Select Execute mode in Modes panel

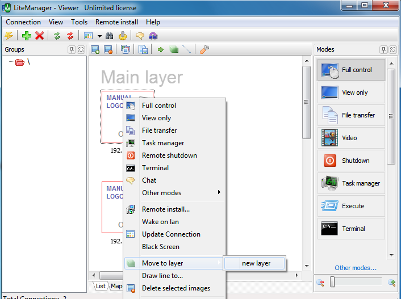tap(351, 206)
